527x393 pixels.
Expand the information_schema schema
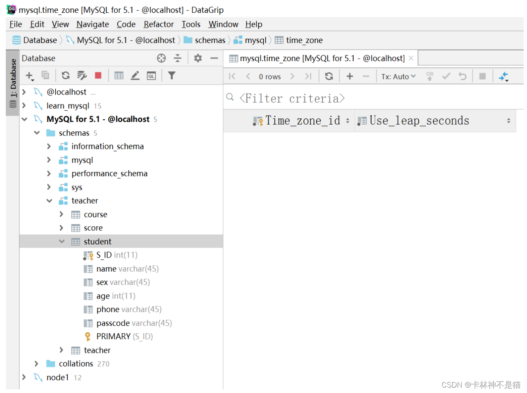[x=49, y=147]
